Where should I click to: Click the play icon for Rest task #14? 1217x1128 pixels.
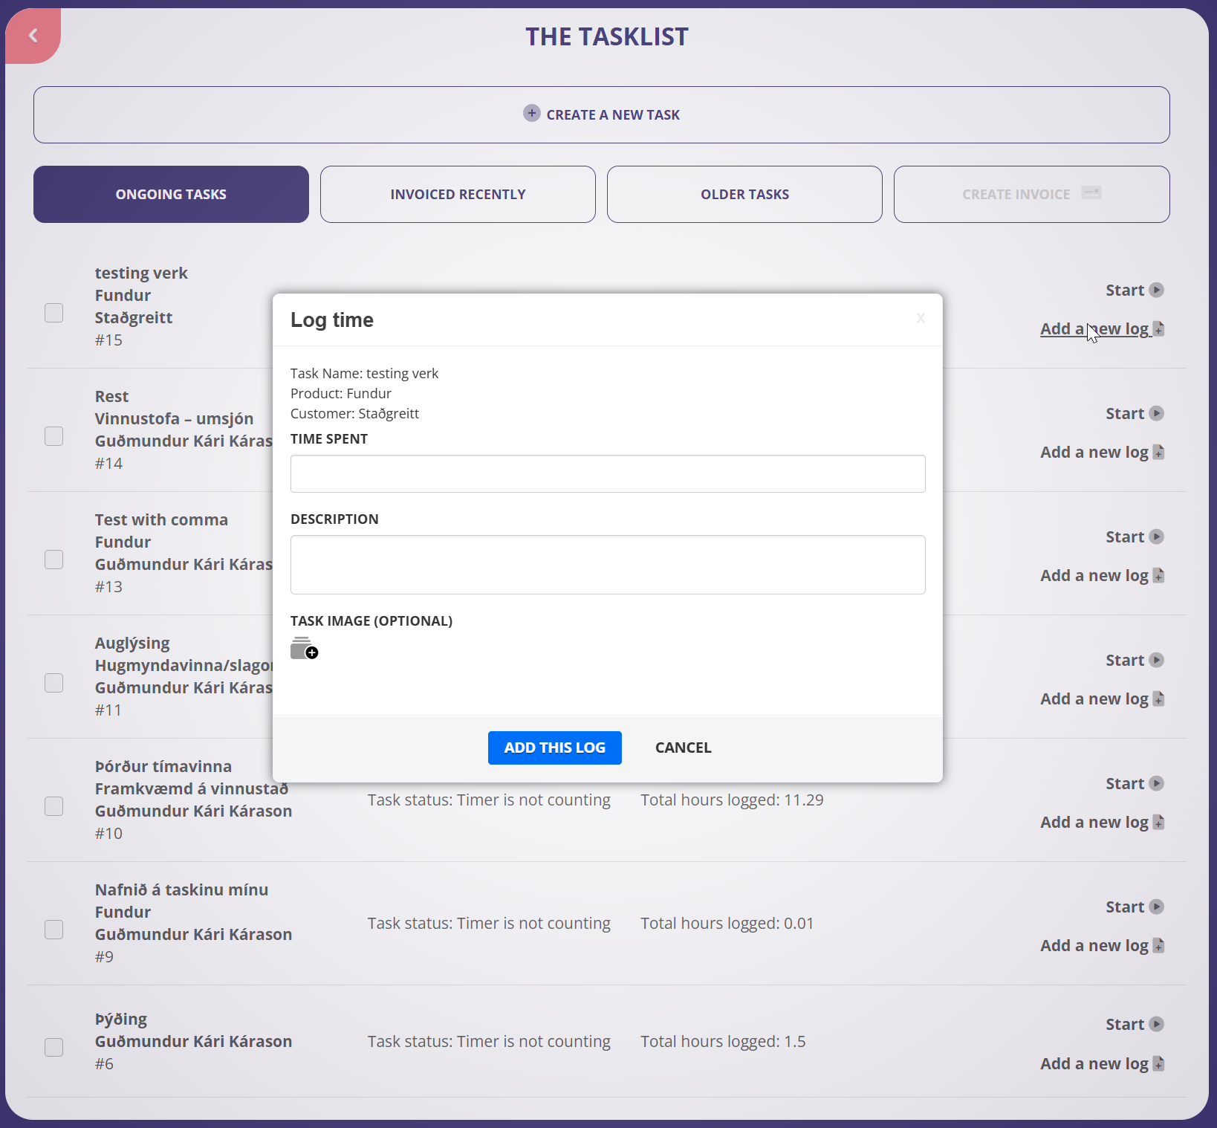[x=1157, y=413]
